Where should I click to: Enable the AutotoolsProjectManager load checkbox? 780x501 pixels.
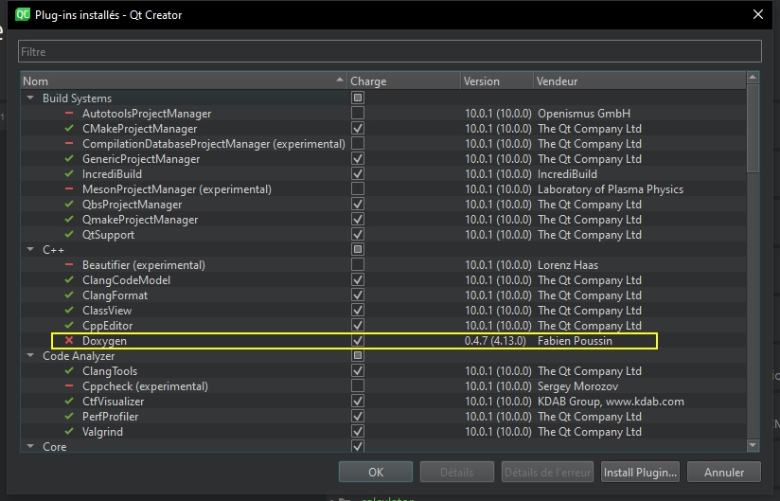[358, 113]
